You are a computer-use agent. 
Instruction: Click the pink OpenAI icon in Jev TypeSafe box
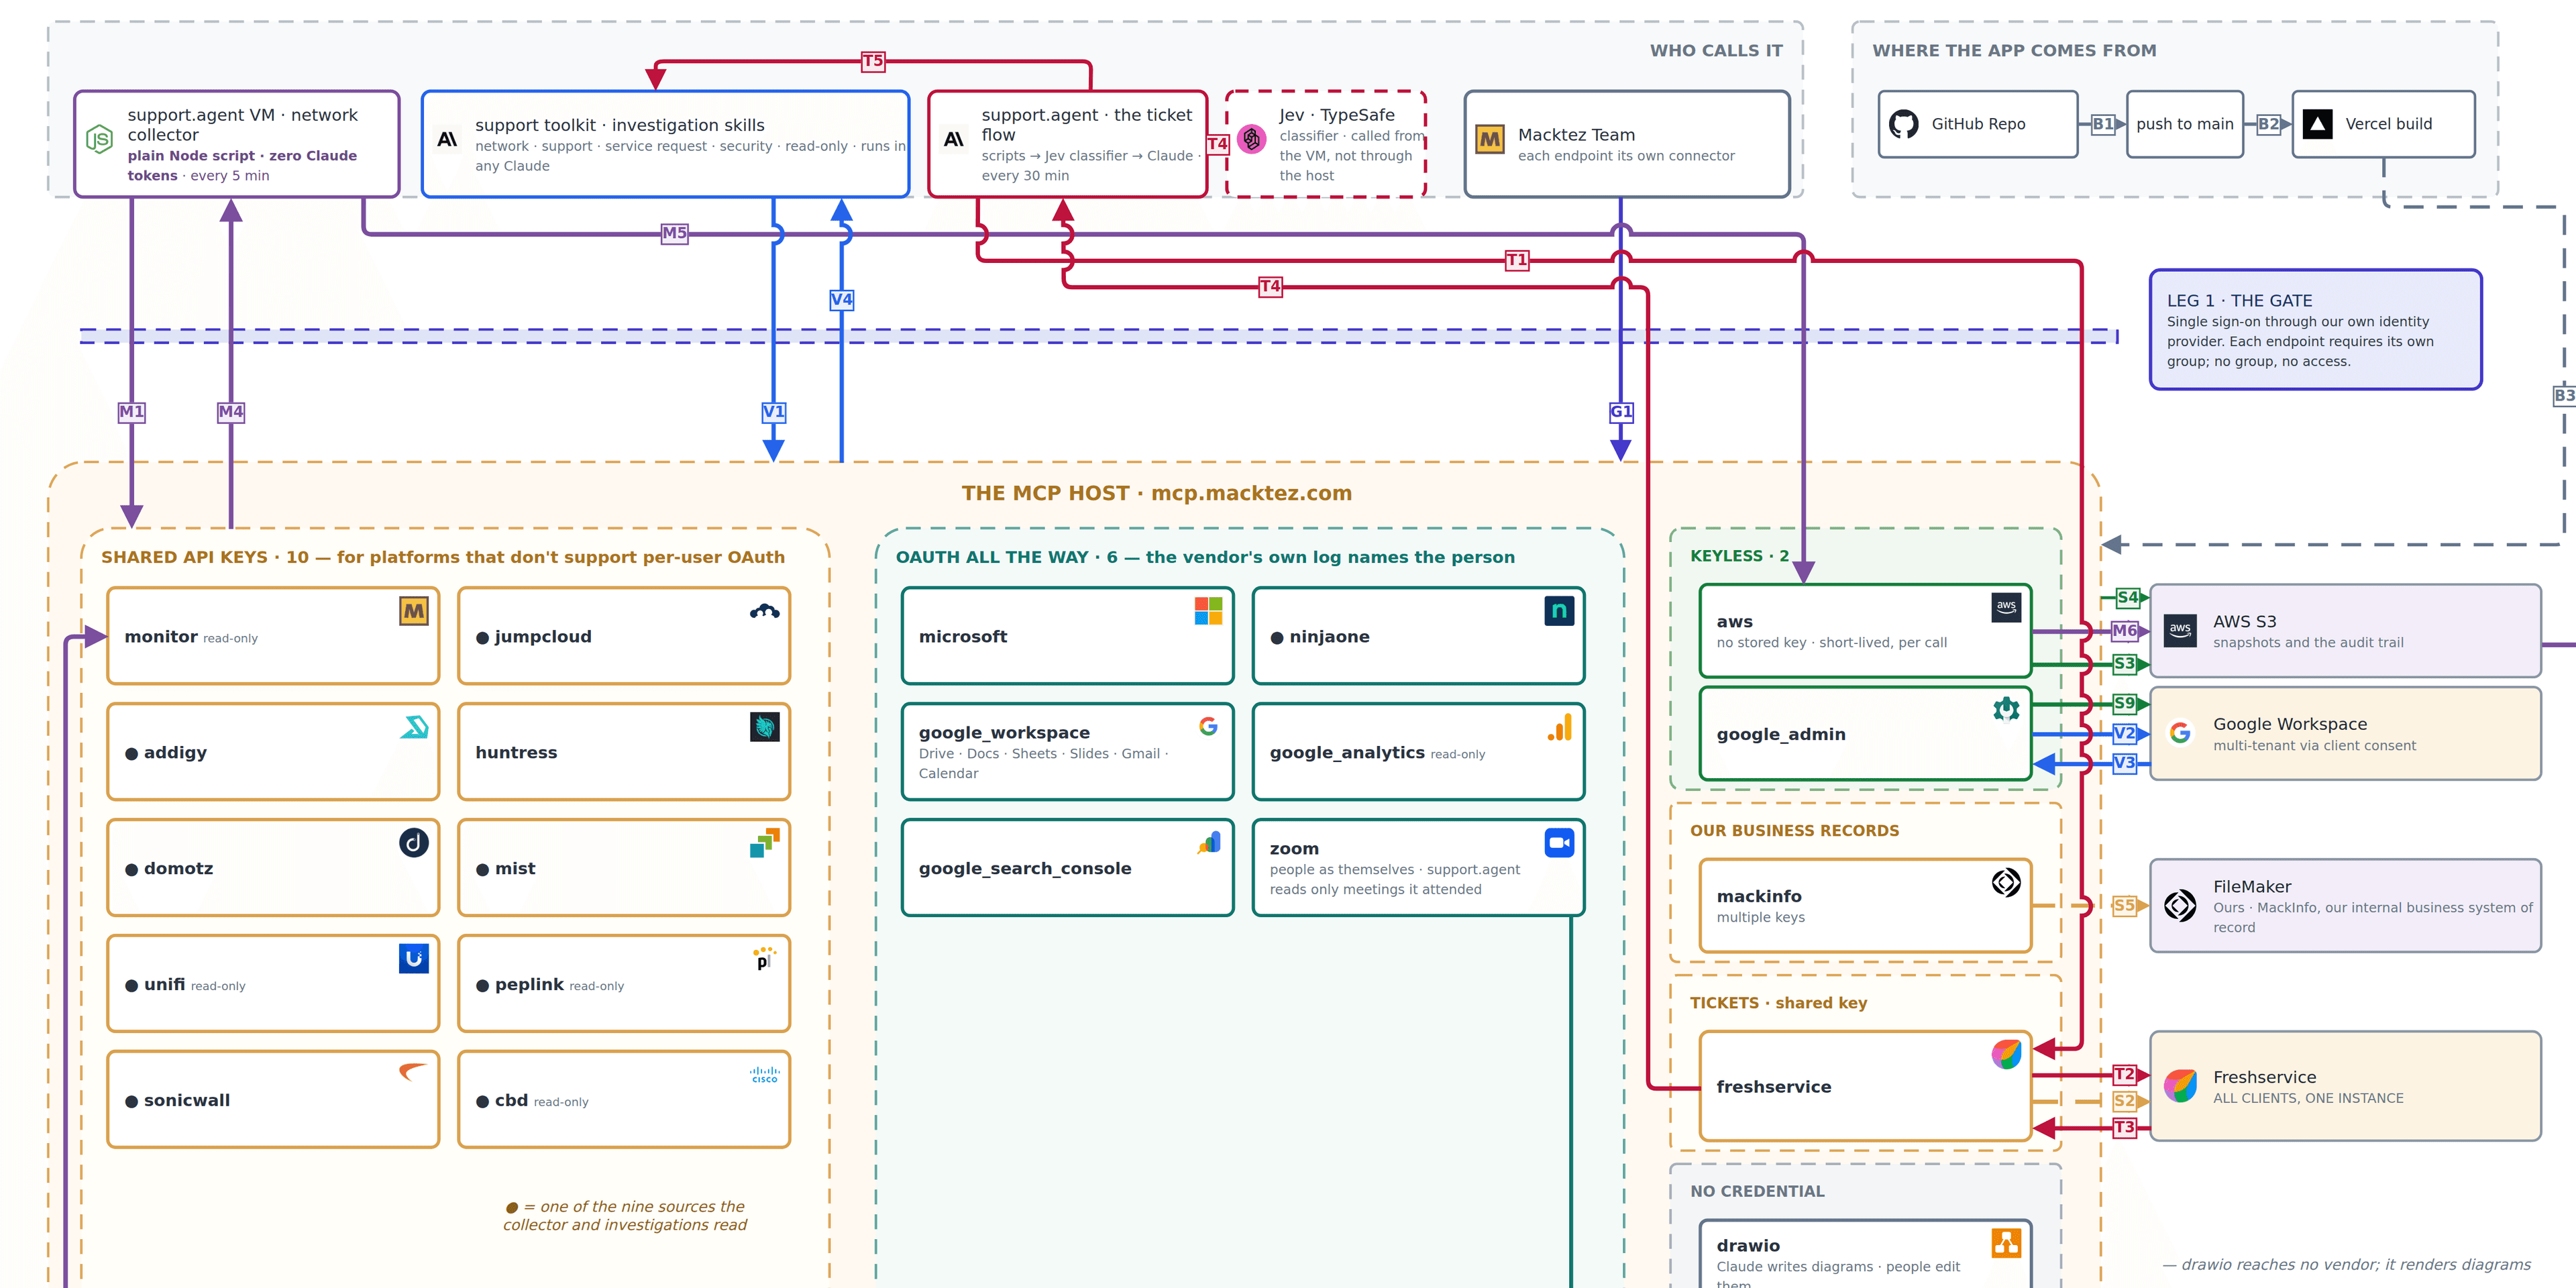(x=1251, y=139)
